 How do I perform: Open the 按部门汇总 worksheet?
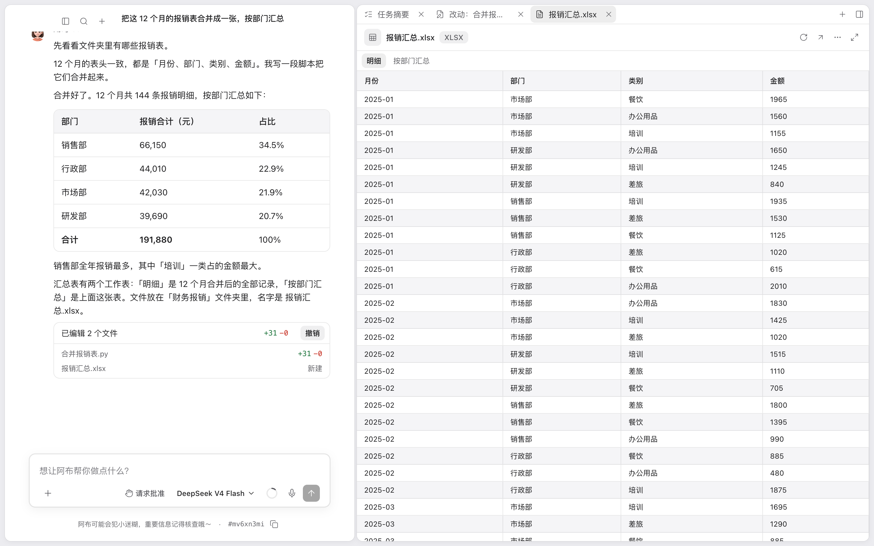[412, 61]
